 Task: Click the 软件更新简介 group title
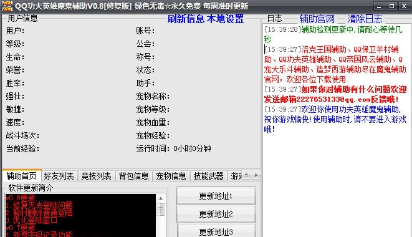31,188
